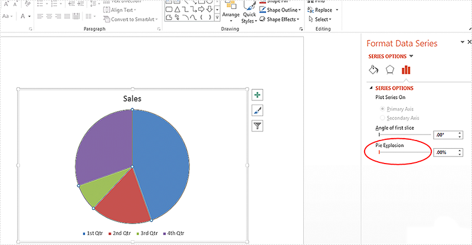Pick the rounded rectangle shape

169,9
